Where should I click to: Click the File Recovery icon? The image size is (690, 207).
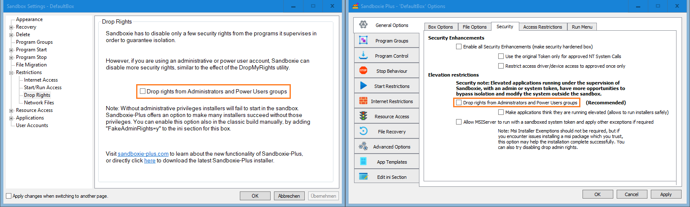363,131
